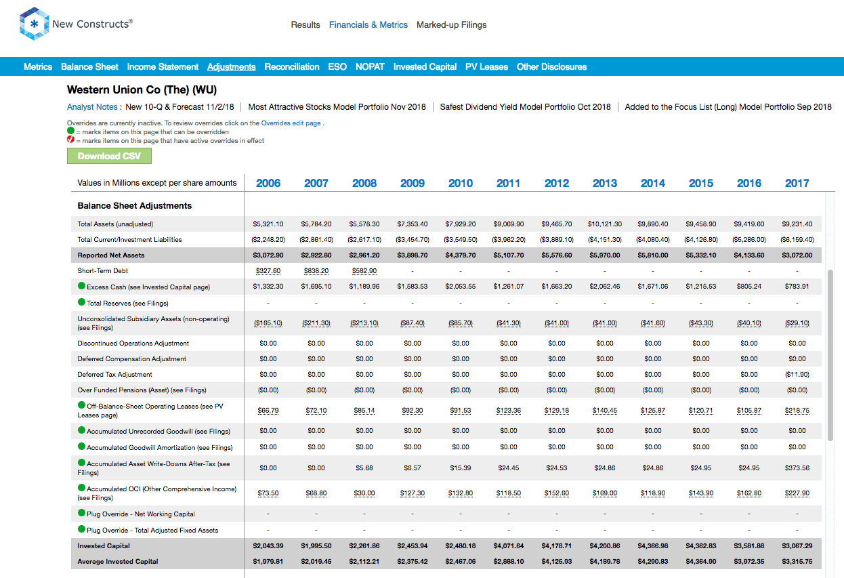
Task: Click the Download CSV button
Action: pyautogui.click(x=109, y=156)
